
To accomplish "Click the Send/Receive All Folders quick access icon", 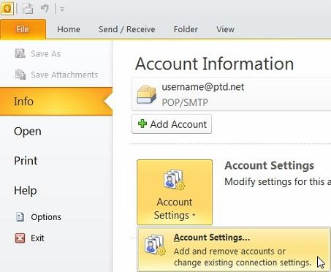I will click(x=28, y=9).
